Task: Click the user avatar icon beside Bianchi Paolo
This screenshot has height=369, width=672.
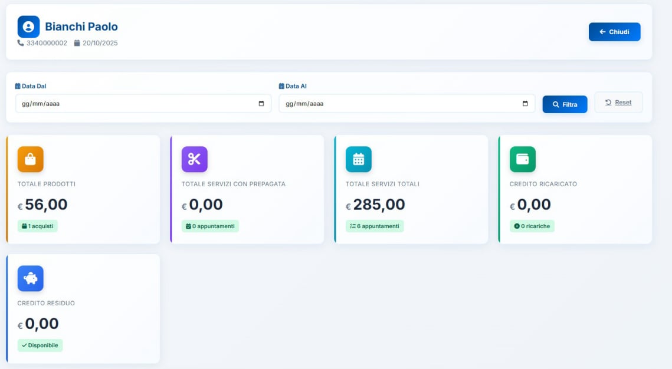Action: (28, 27)
